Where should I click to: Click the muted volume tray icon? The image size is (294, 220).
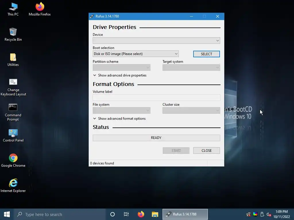pyautogui.click(x=269, y=214)
